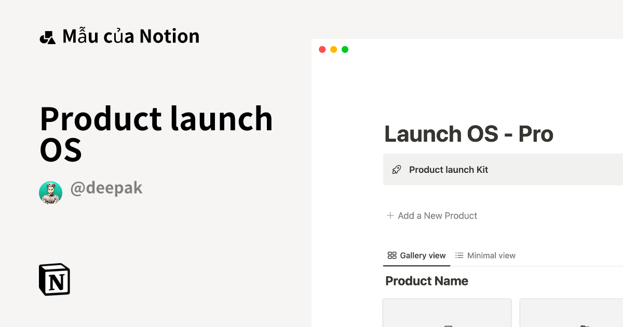Select the Launch OS - Pro page title
This screenshot has height=327, width=623.
point(468,134)
